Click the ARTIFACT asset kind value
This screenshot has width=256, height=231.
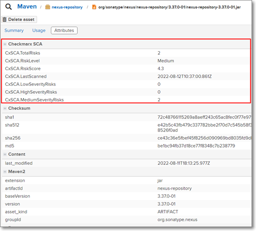tap(168, 212)
